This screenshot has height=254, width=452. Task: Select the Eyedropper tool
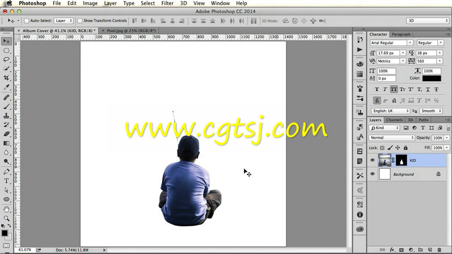click(x=6, y=87)
